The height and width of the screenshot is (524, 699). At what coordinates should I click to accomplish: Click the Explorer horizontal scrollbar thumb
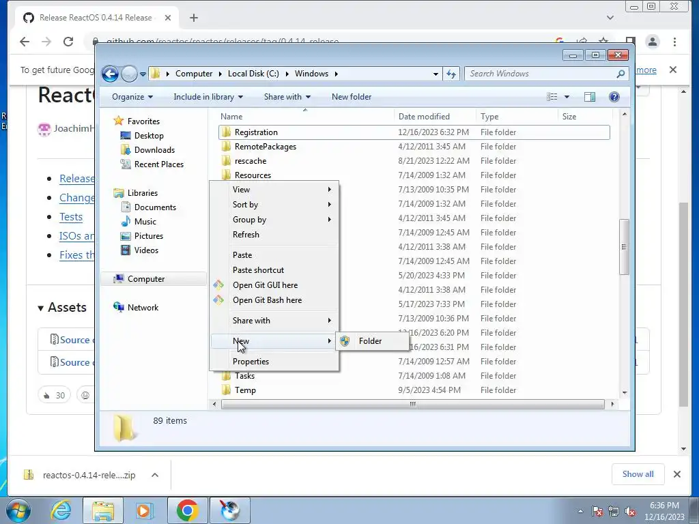coord(413,405)
